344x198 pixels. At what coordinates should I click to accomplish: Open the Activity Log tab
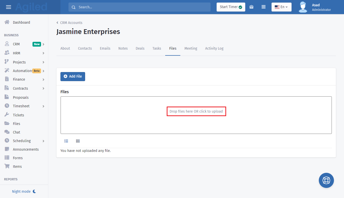click(214, 48)
